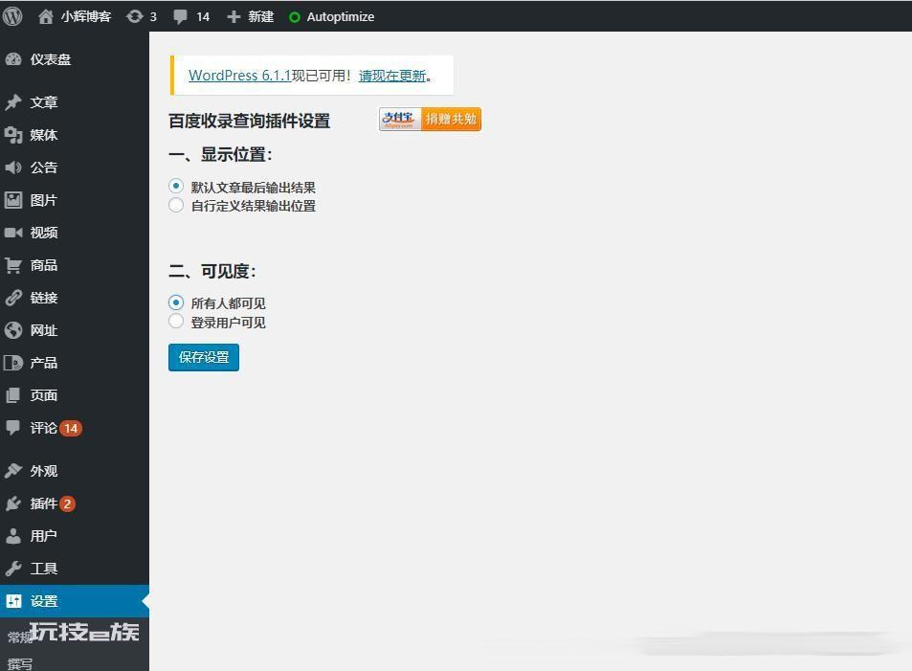The height and width of the screenshot is (671, 912).
Task: Click the 视频 camera icon
Action: click(12, 233)
